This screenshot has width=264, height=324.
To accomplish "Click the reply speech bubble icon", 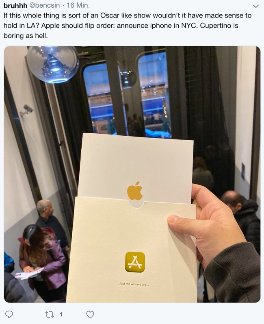I will pos(9,314).
